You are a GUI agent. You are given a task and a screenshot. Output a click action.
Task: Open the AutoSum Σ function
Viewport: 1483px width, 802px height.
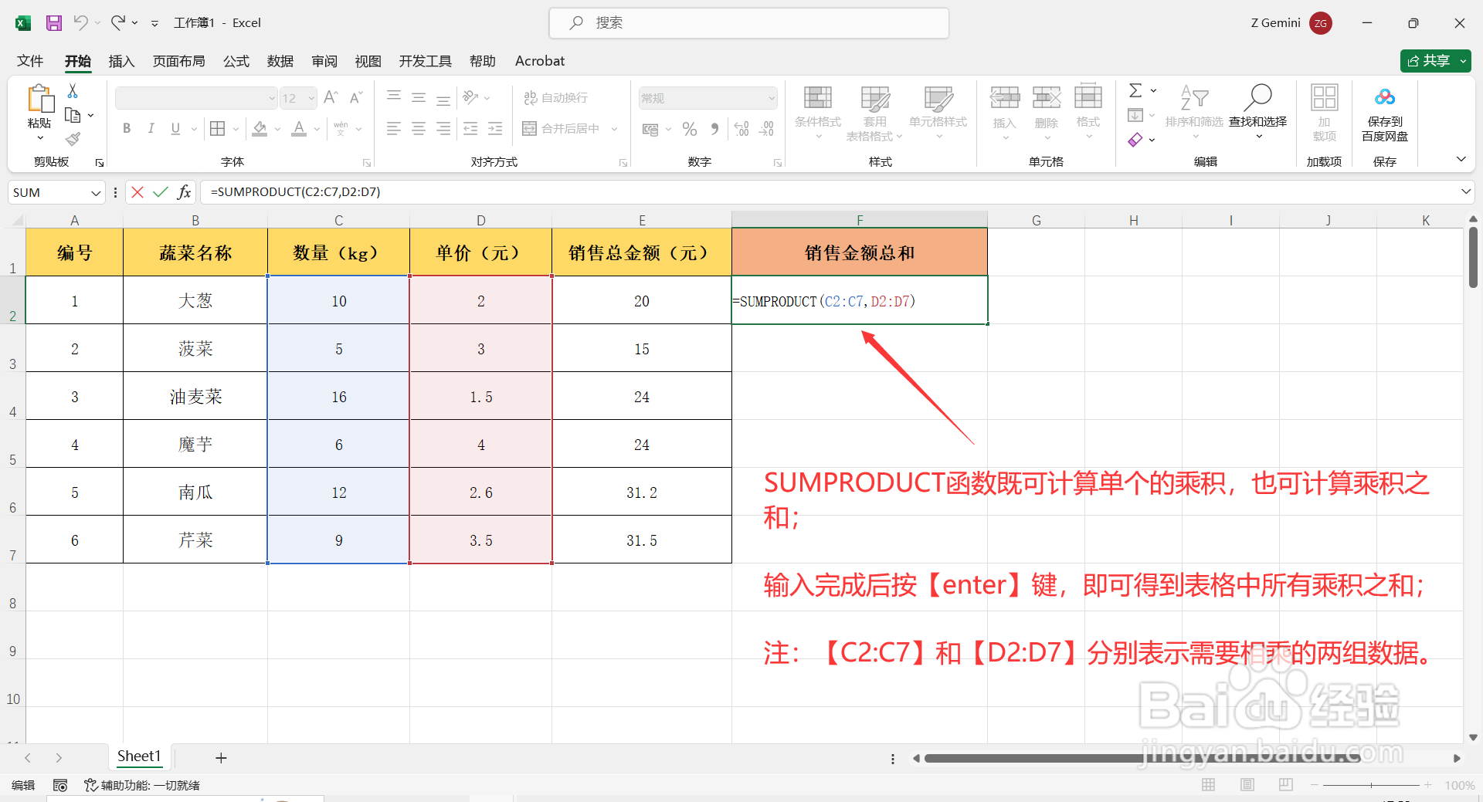click(x=1135, y=90)
